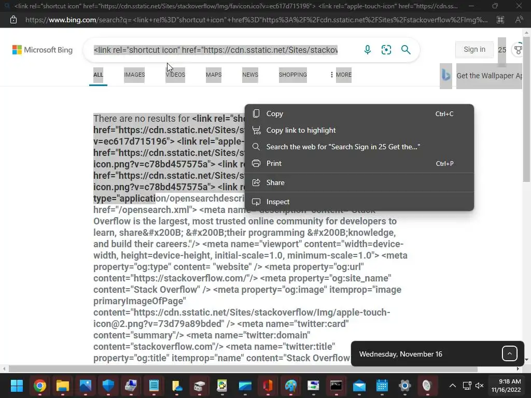The width and height of the screenshot is (531, 398).
Task: Click the browser address bar URL
Action: (256, 20)
